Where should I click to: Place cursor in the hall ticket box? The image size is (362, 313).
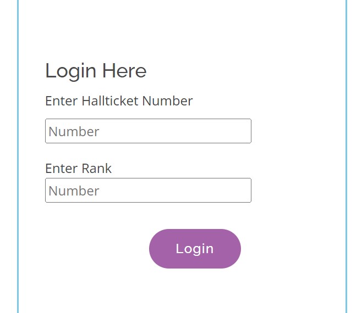click(x=148, y=131)
